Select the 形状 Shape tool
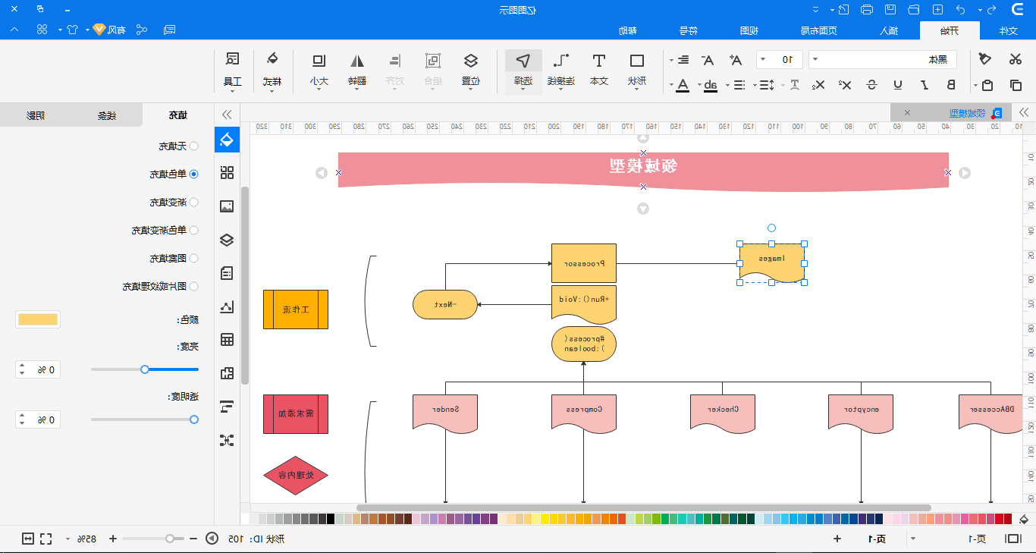1036x553 pixels. click(x=637, y=71)
